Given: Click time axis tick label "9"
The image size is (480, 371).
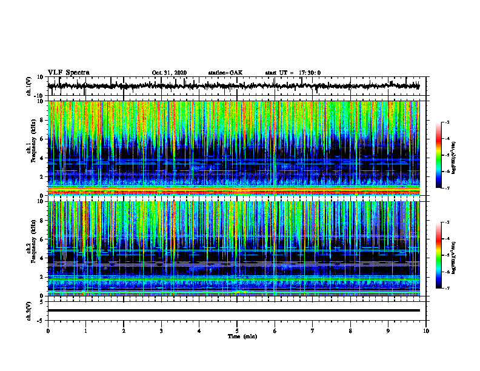Looking at the screenshot, I should click(388, 331).
